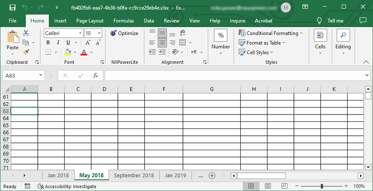Switch to Page Layout view icon
The height and width of the screenshot is (191, 373).
tap(268, 186)
